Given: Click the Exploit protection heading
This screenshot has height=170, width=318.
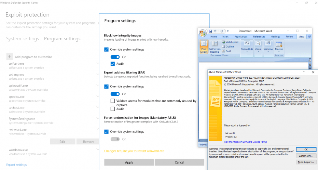Looking at the screenshot, I should (x=27, y=15).
